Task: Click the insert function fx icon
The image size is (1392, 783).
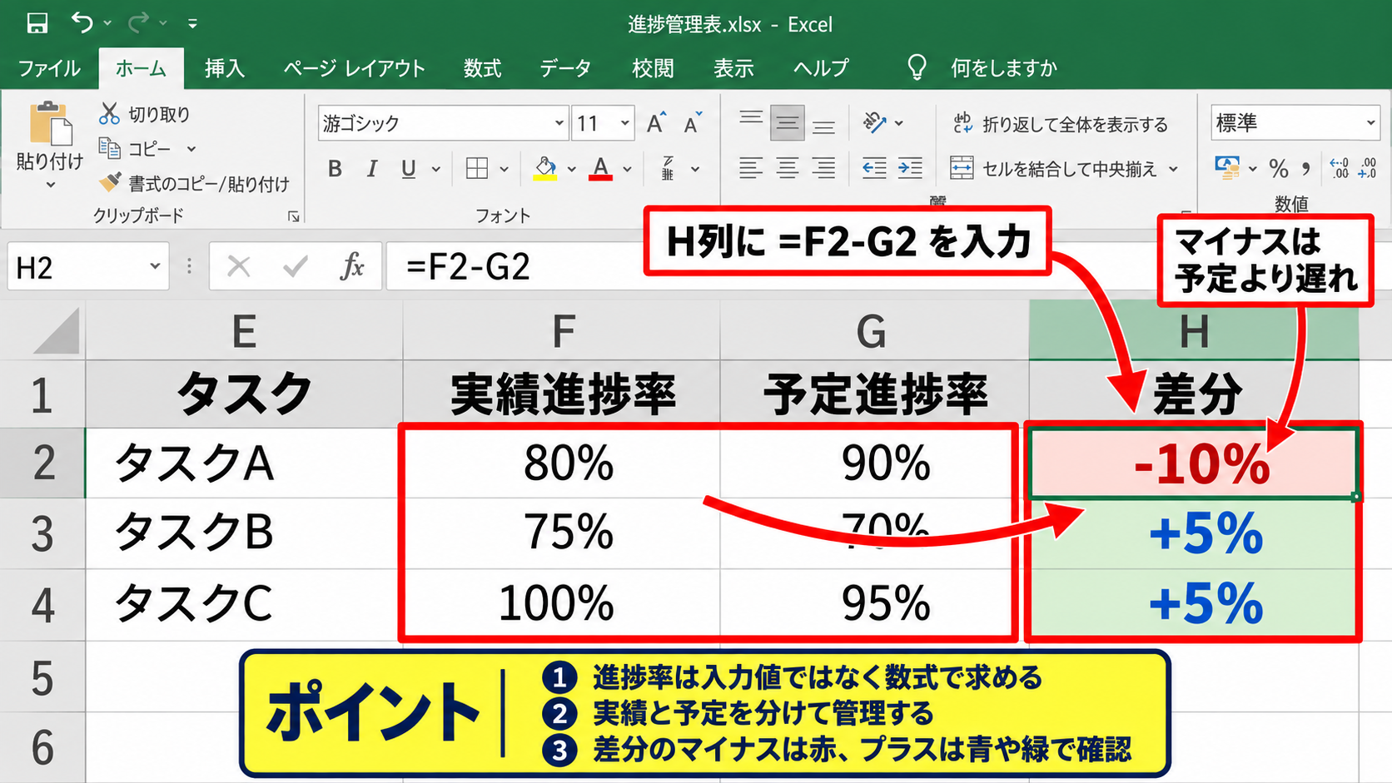Action: click(x=352, y=266)
